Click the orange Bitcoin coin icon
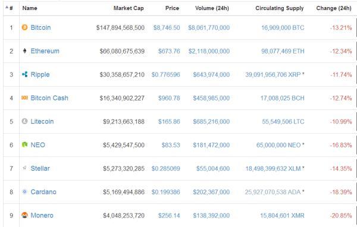 pyautogui.click(x=24, y=27)
